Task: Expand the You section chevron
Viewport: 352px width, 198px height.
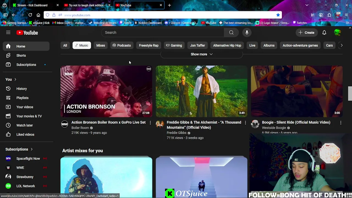Action: pos(15,79)
